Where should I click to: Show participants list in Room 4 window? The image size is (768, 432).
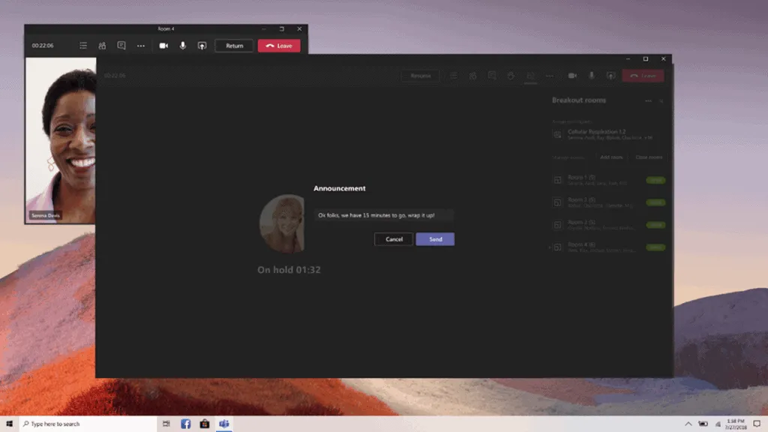click(102, 46)
